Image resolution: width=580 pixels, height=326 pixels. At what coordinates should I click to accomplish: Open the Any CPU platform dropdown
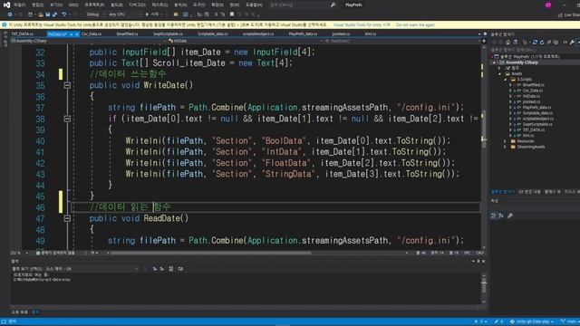tap(125, 14)
